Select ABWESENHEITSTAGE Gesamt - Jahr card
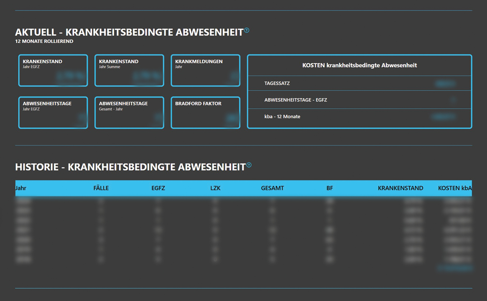Viewport: 487px width, 301px height. 129,113
